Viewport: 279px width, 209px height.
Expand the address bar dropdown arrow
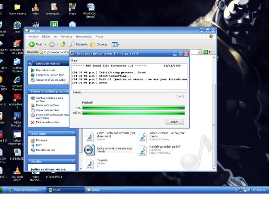tap(199, 52)
